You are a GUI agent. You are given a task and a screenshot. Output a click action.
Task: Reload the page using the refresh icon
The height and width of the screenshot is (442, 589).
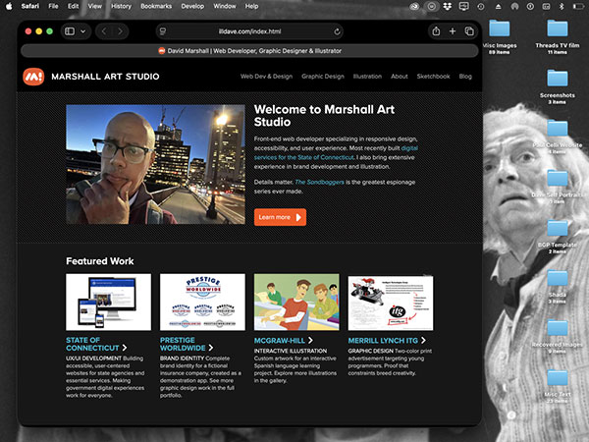tap(337, 31)
